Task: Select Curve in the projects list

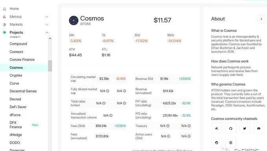Action: [x=14, y=83]
